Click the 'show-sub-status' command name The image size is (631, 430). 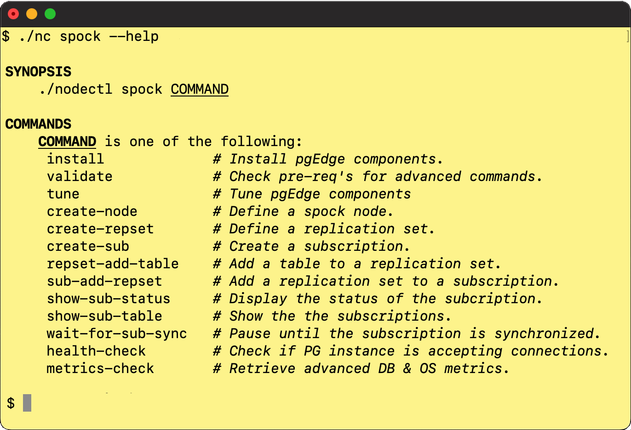[x=109, y=299]
